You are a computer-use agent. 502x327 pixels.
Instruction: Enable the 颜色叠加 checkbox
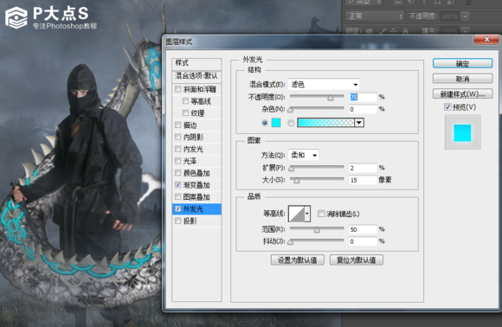[x=178, y=173]
